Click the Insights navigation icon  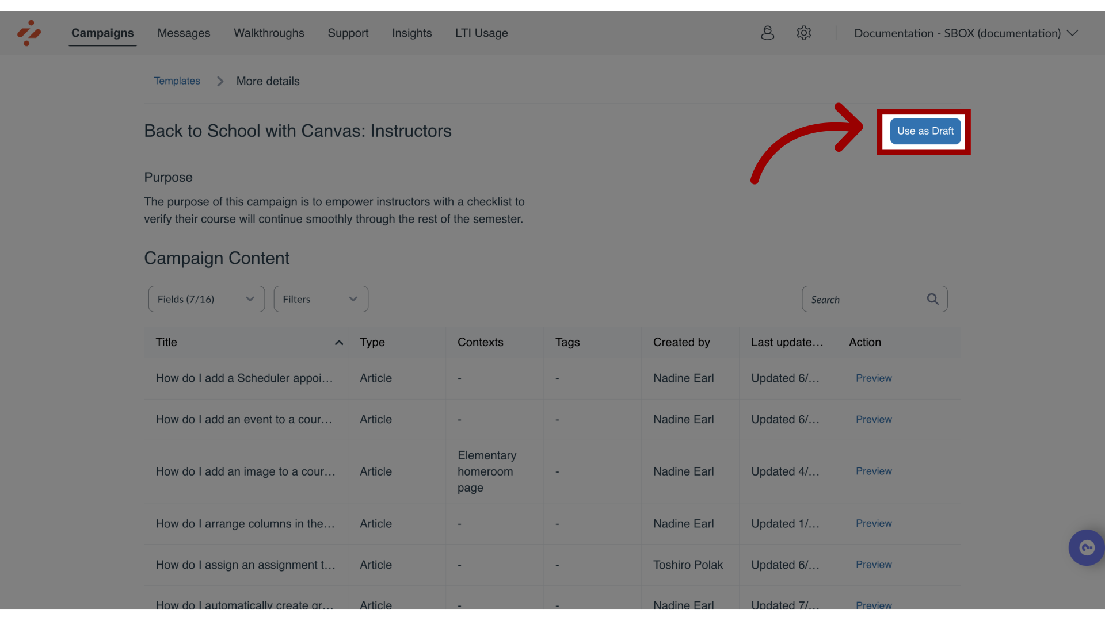[x=411, y=33]
